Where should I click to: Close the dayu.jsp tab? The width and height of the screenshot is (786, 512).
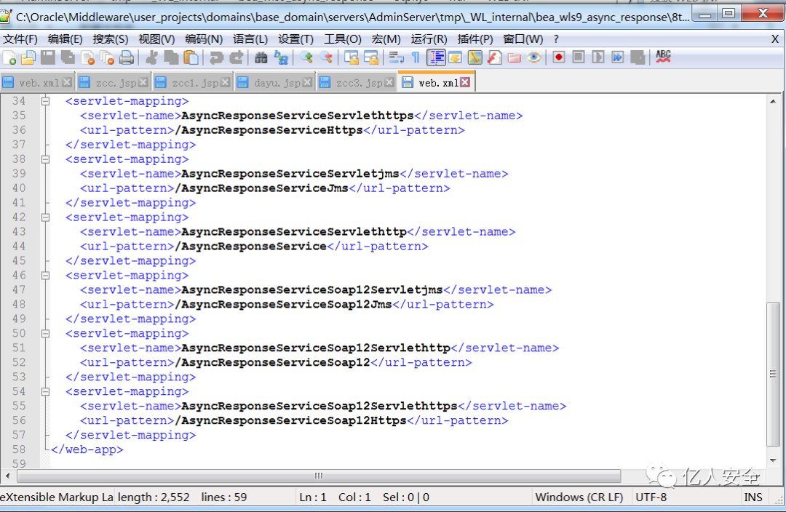click(307, 83)
